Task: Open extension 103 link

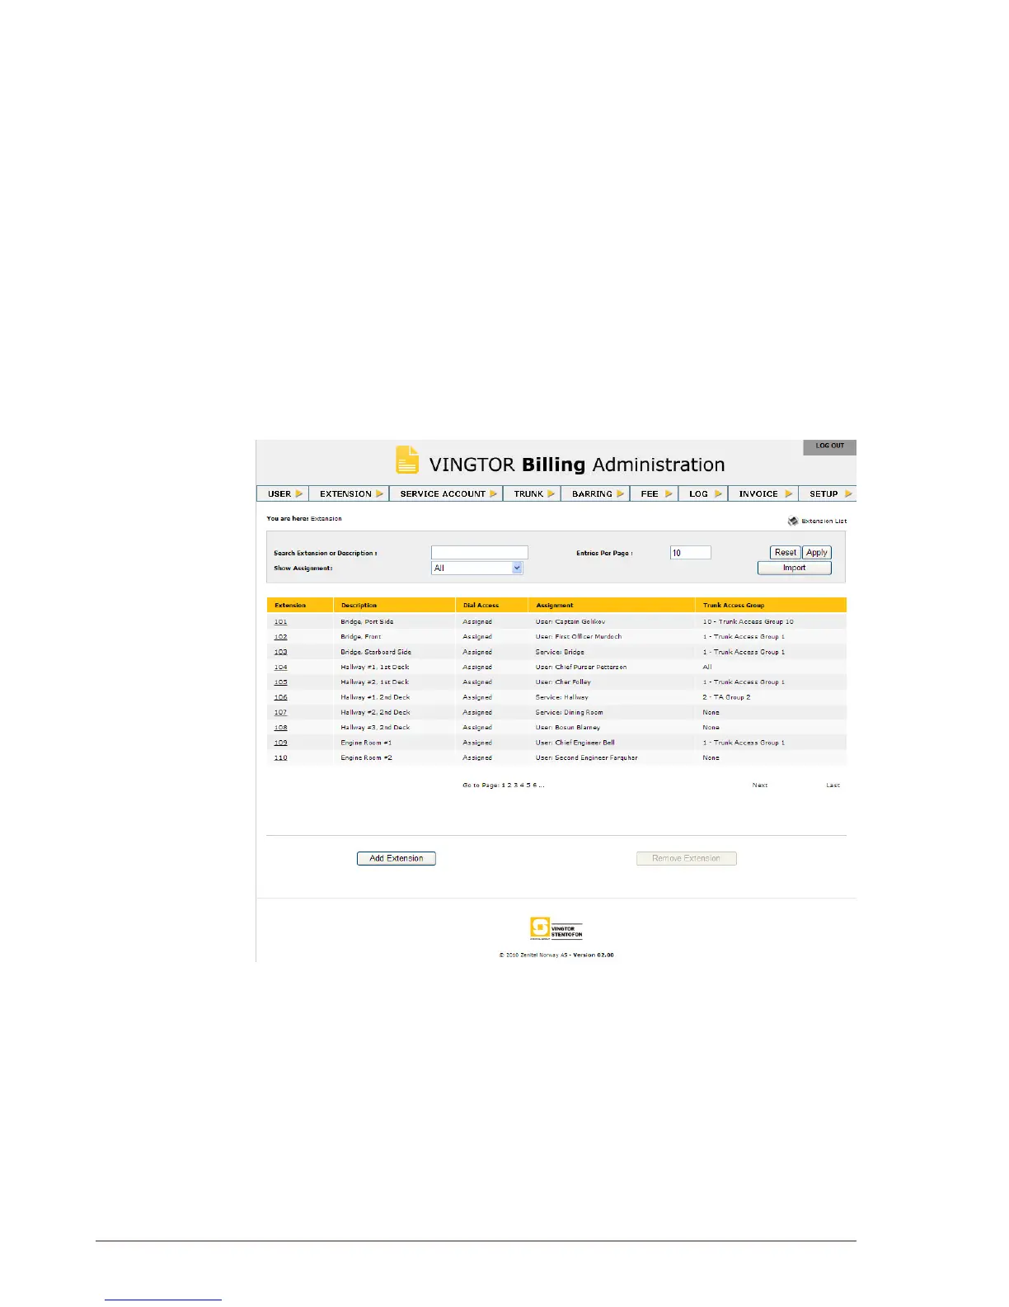Action: tap(281, 652)
